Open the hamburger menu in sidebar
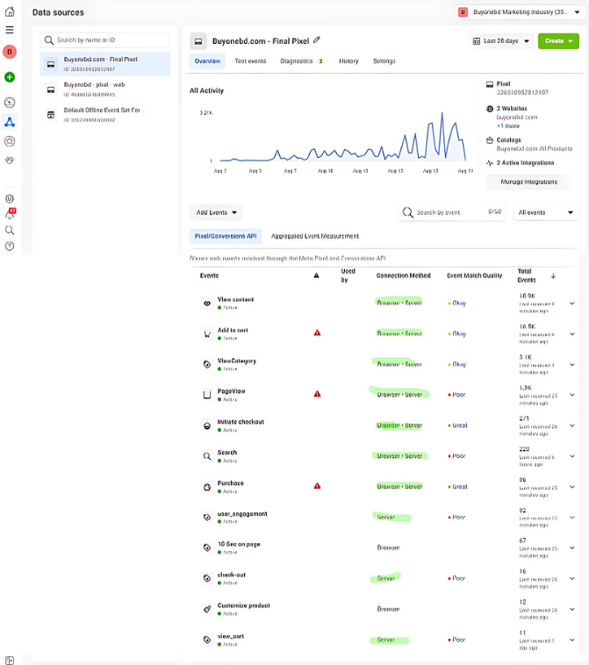This screenshot has width=589, height=665. click(10, 30)
